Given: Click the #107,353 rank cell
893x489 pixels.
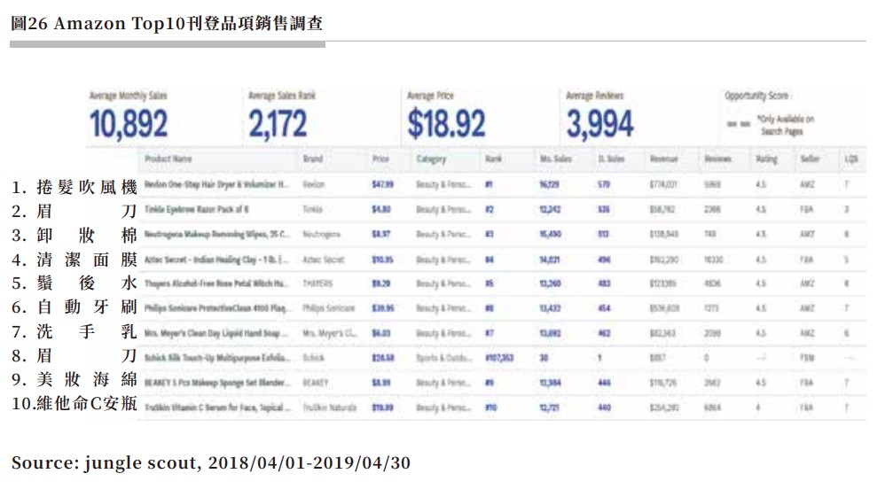Looking at the screenshot, I should coord(499,358).
